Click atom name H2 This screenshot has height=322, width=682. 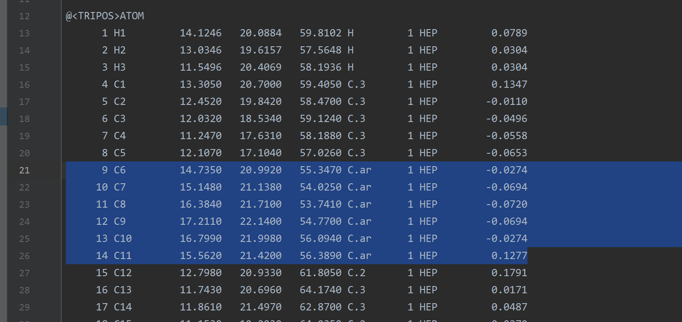pos(120,50)
